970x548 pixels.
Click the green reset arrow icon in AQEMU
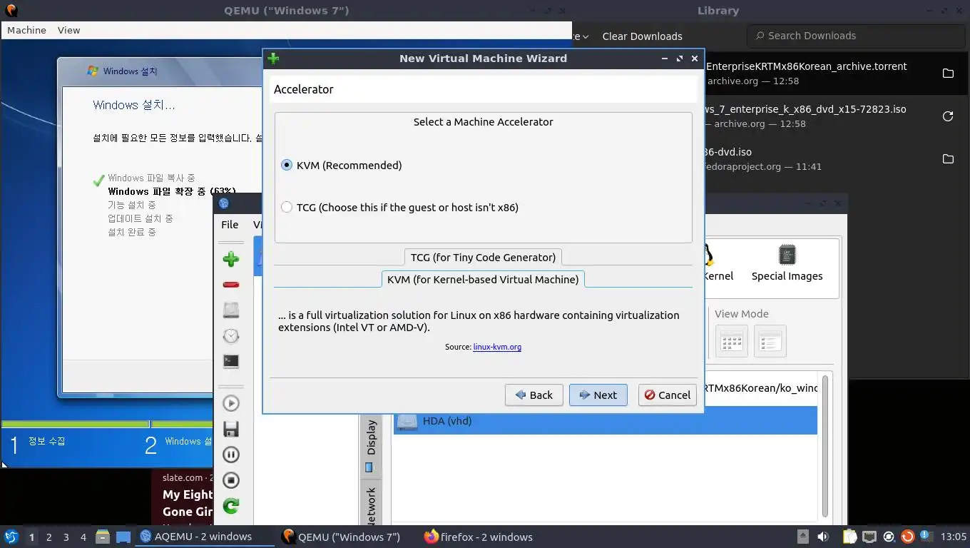coord(230,506)
